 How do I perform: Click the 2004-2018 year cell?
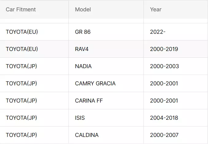(176, 118)
